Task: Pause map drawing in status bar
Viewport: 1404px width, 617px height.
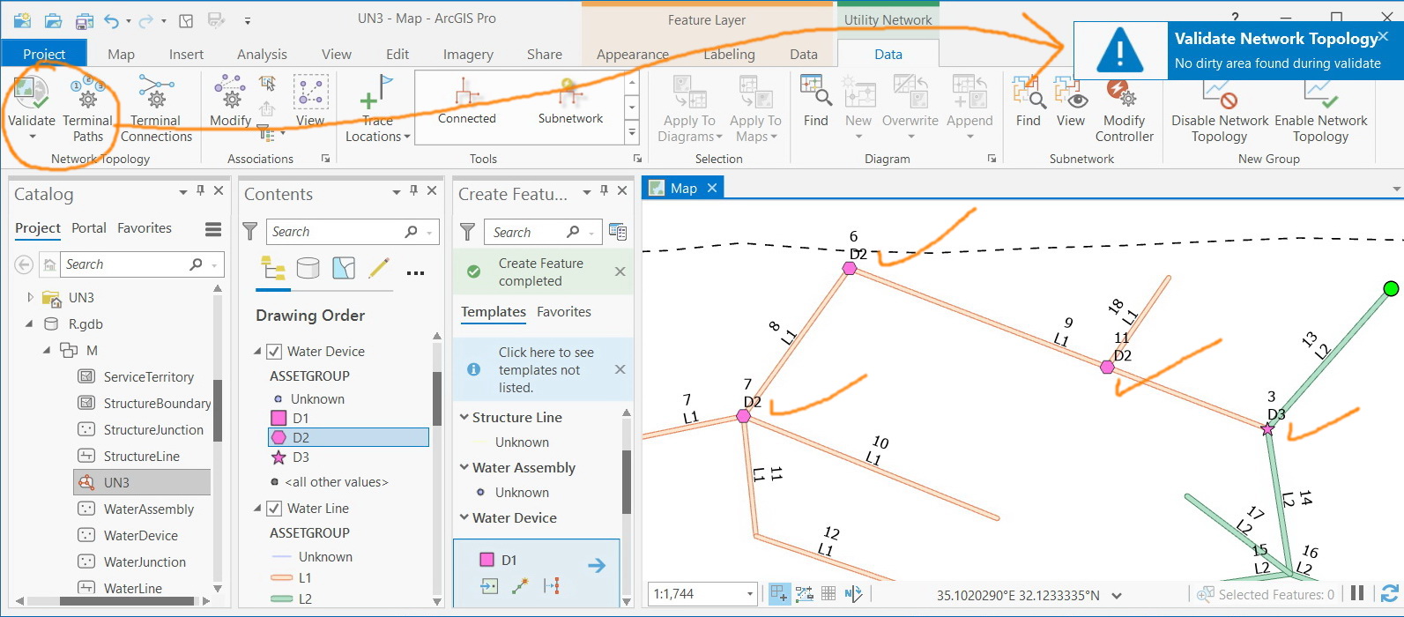Action: (x=1357, y=594)
